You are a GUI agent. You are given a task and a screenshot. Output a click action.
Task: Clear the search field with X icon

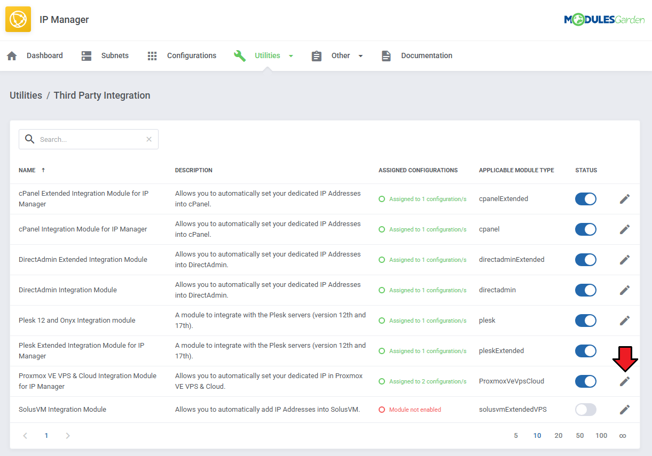[x=149, y=139]
